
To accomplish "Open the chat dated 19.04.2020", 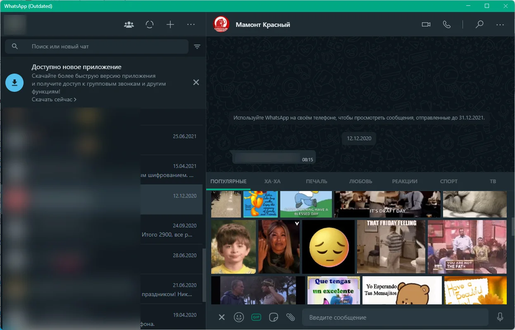I will pyautogui.click(x=101, y=317).
